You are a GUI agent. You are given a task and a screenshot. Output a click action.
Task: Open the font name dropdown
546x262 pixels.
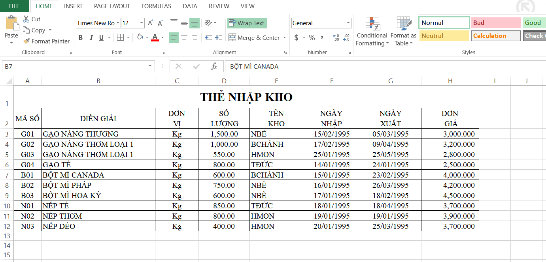pos(118,23)
